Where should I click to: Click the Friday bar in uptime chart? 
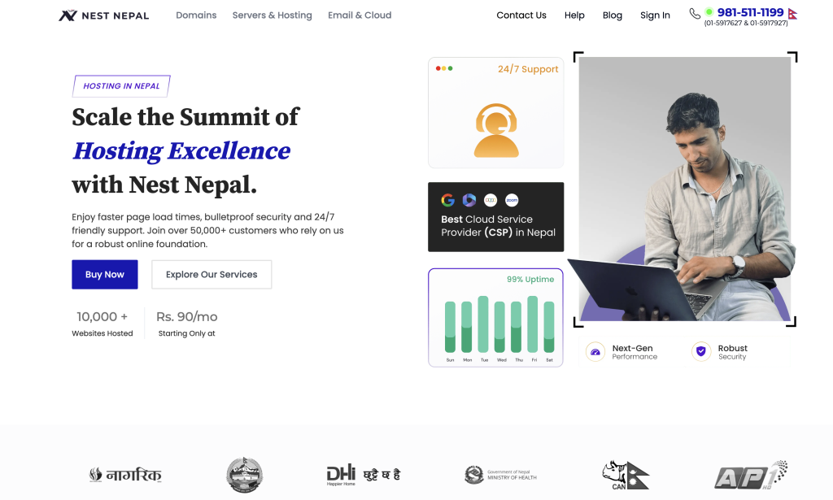pyautogui.click(x=533, y=325)
